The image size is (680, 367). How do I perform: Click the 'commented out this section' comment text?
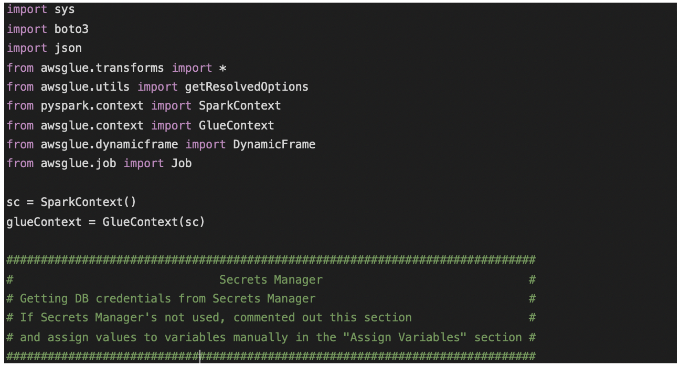(x=322, y=318)
